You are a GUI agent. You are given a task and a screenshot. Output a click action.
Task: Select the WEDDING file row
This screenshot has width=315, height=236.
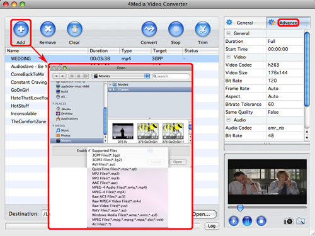coord(112,59)
